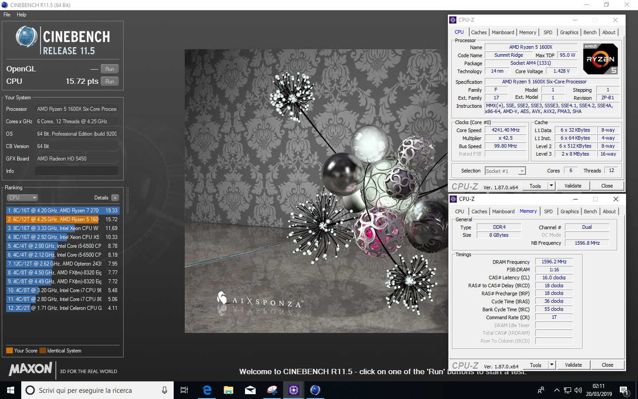Image resolution: width=638 pixels, height=399 pixels.
Task: Click the Cinebench panel splitter handle
Action: click(x=127, y=200)
